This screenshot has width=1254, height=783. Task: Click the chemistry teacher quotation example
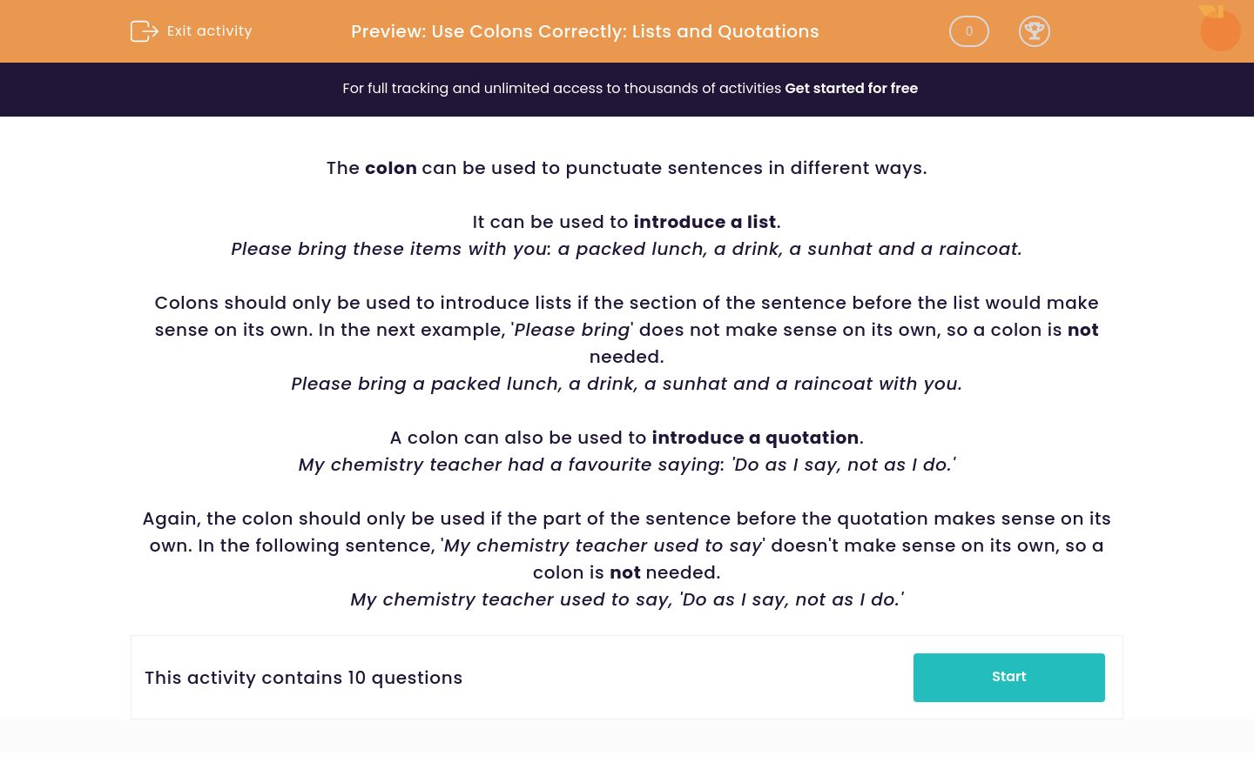pyautogui.click(x=626, y=465)
